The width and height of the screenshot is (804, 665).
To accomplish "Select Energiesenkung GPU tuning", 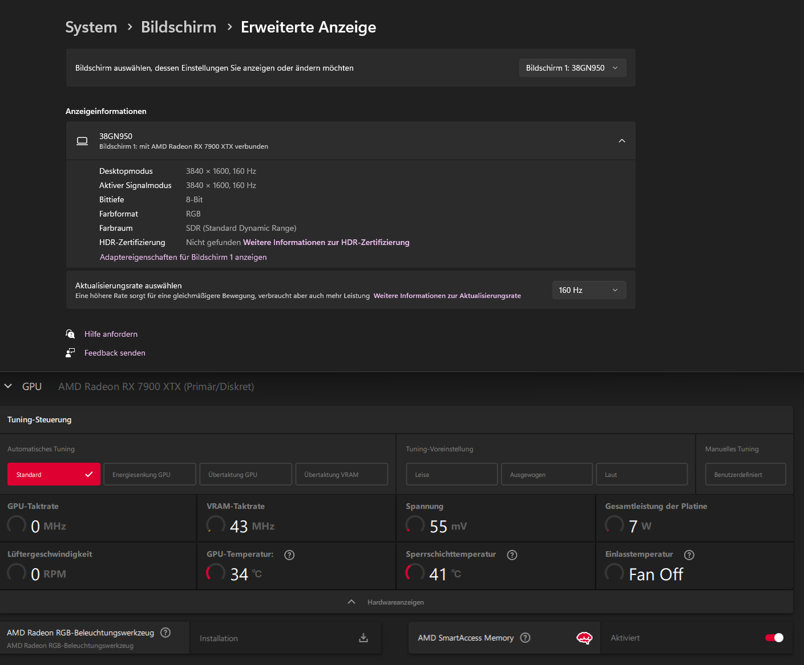I will coord(150,474).
